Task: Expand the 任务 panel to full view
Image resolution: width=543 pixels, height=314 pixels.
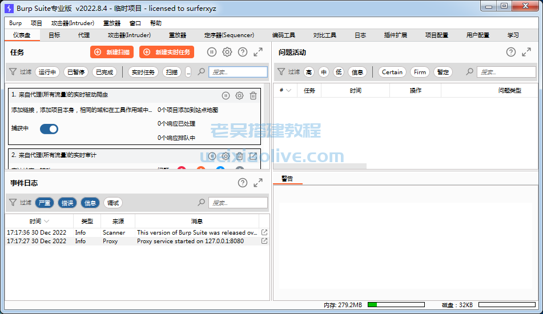Action: pos(258,53)
